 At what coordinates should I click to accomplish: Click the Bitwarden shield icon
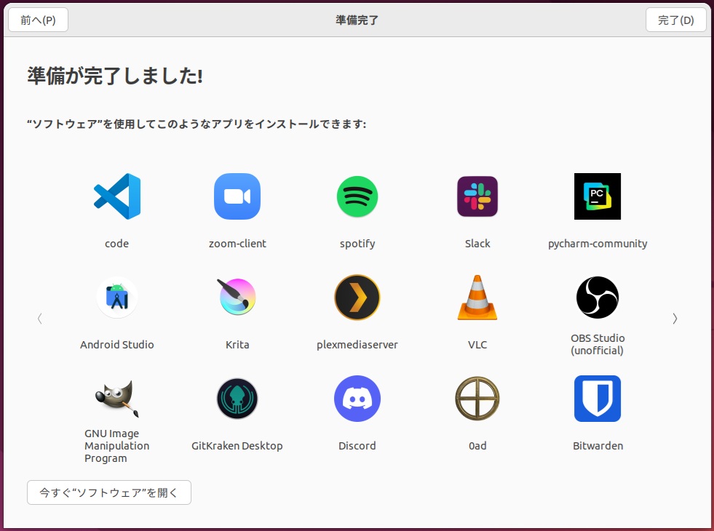[598, 398]
